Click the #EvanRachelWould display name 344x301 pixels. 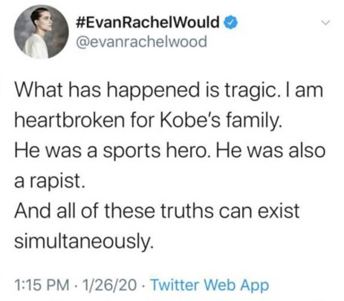(x=150, y=23)
